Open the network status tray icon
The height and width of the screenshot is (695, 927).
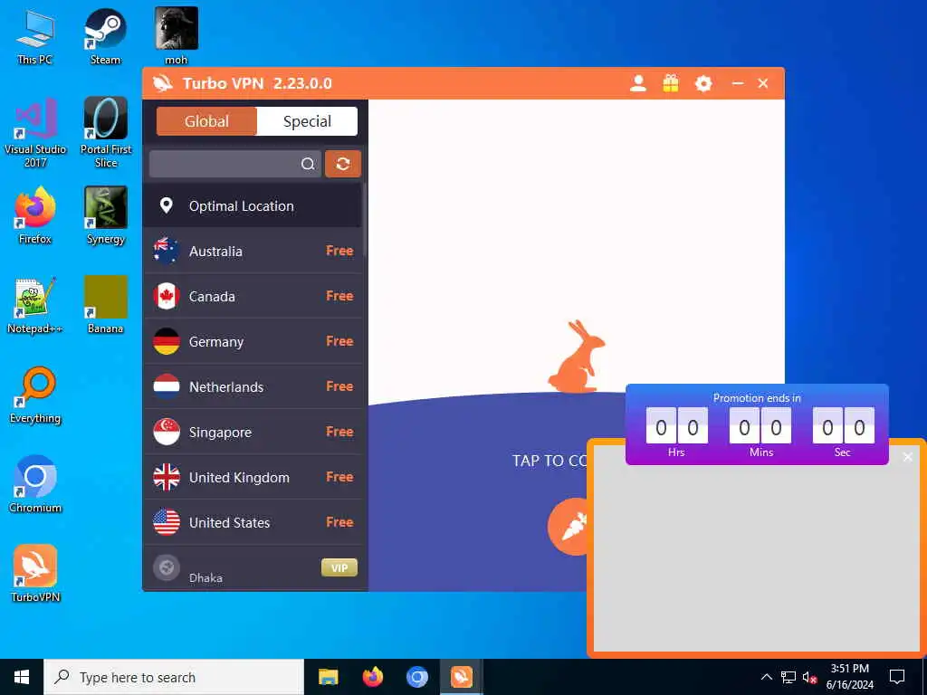tap(788, 677)
